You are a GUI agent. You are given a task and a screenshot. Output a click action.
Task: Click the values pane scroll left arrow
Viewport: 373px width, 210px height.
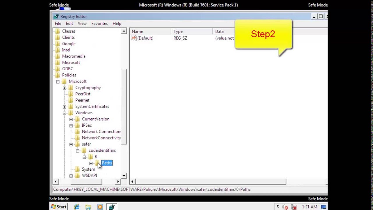coord(132,182)
